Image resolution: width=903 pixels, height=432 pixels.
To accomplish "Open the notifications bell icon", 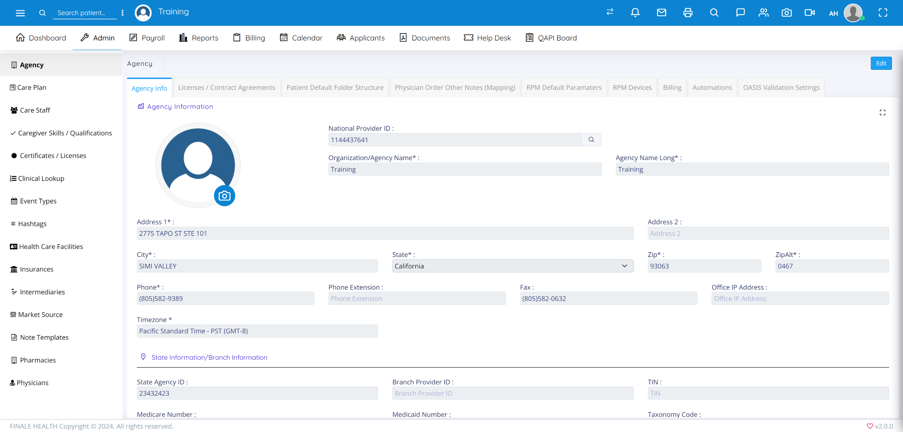I will click(635, 13).
